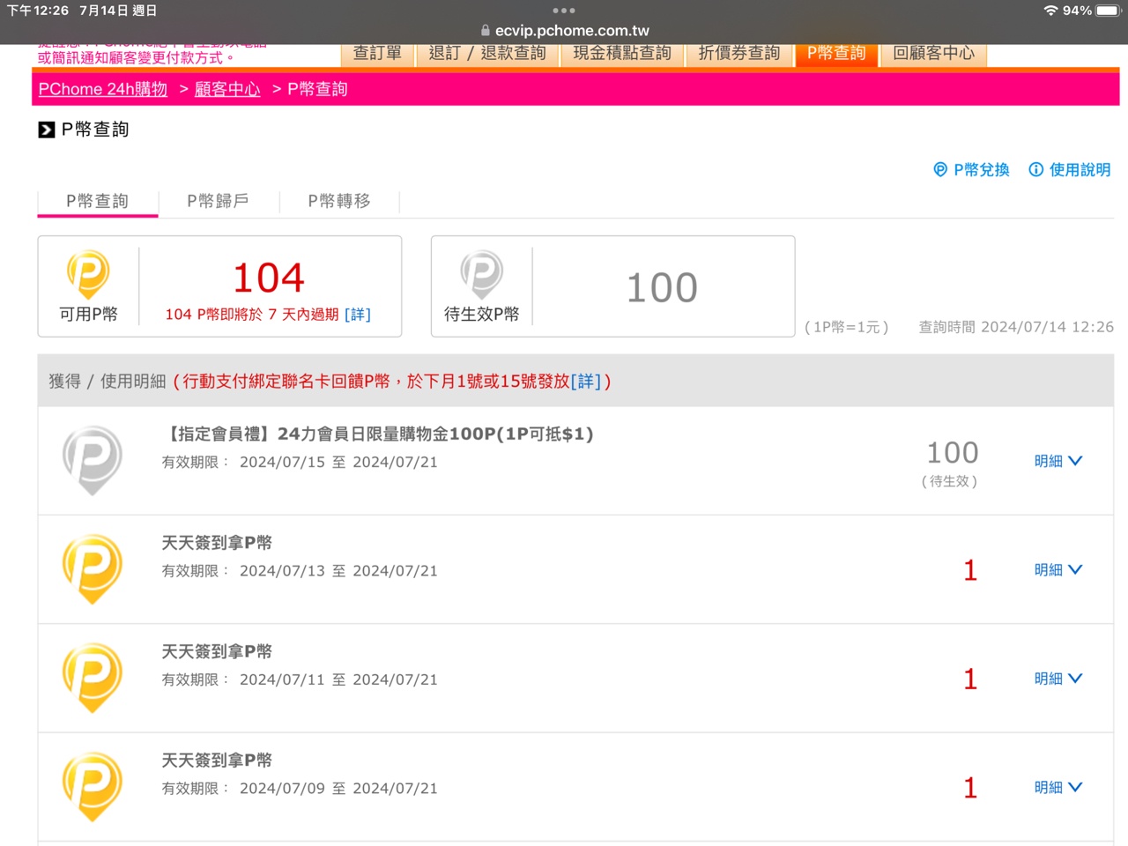The height and width of the screenshot is (846, 1128).
Task: Expand 明細 for 2024/07/09 sign-in entry
Action: [1057, 787]
